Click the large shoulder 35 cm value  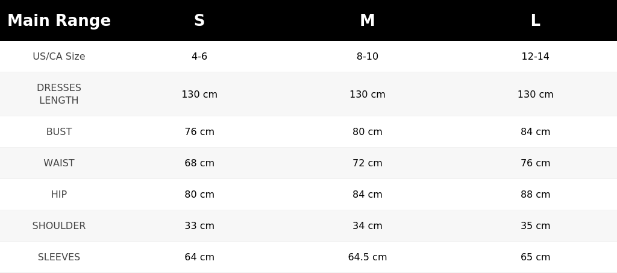point(536,226)
